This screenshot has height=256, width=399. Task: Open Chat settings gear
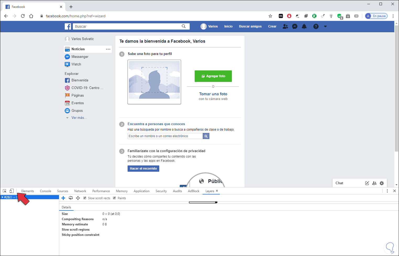382,183
